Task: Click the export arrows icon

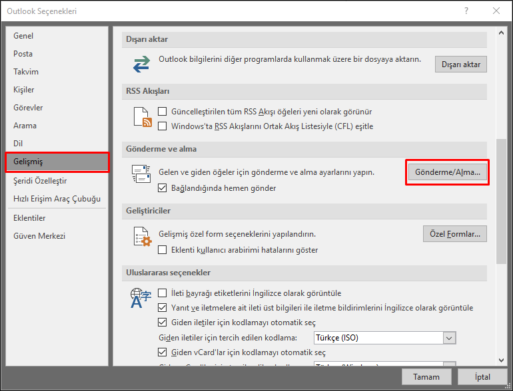Action: pos(141,64)
